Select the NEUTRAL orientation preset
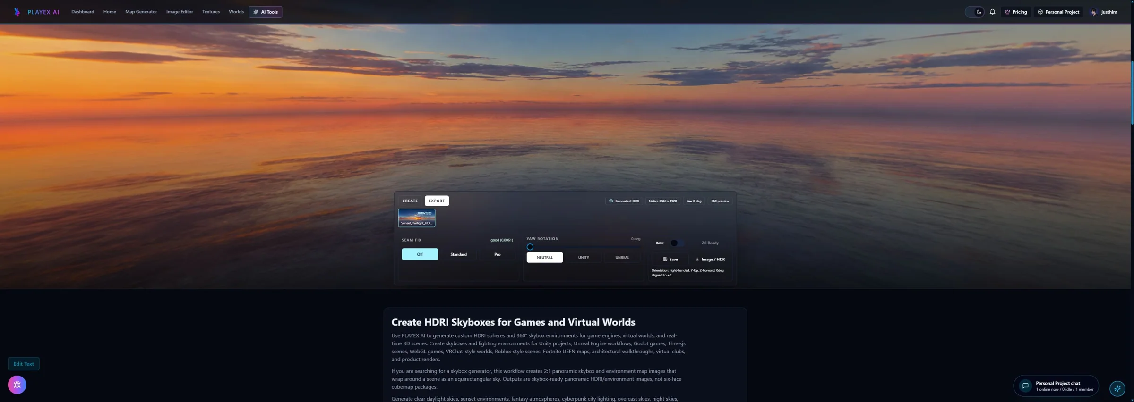 (x=544, y=258)
